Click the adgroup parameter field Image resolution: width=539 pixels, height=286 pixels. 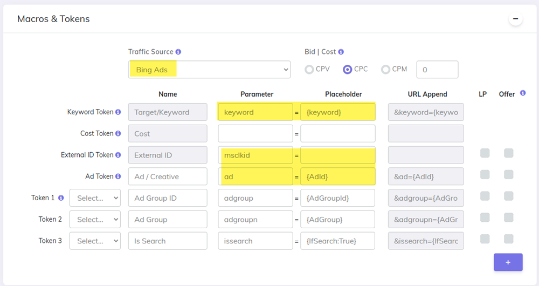tap(255, 198)
